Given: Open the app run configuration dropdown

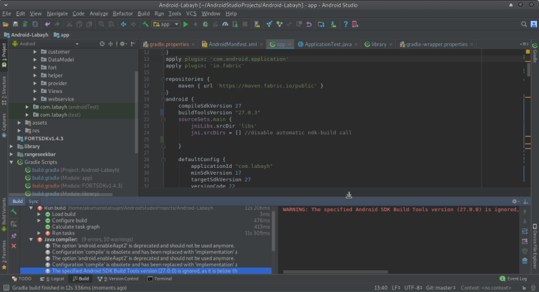Looking at the screenshot, I should point(166,24).
